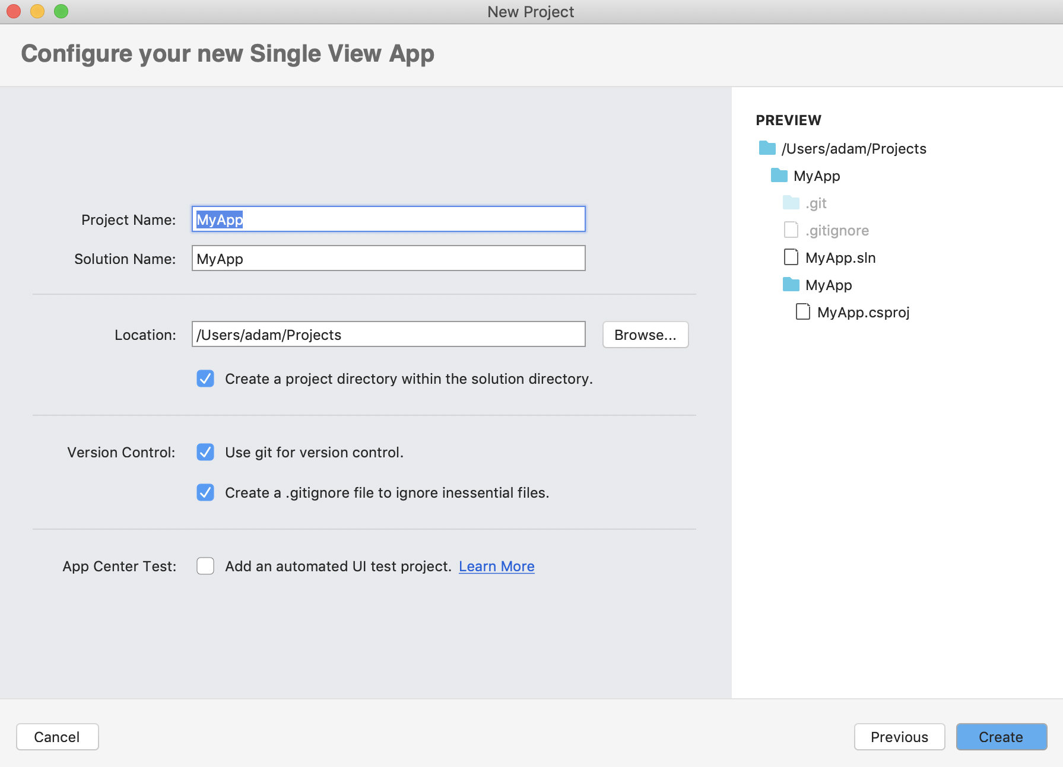
Task: Click the MyApp.sln file icon
Action: pos(791,257)
